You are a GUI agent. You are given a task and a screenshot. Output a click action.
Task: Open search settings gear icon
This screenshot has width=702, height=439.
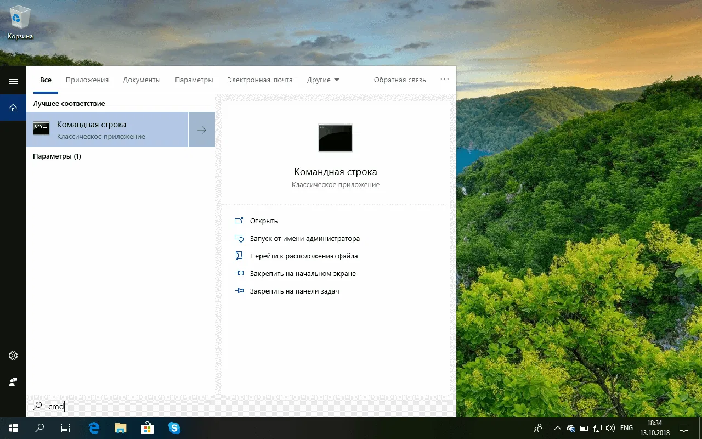pyautogui.click(x=13, y=356)
